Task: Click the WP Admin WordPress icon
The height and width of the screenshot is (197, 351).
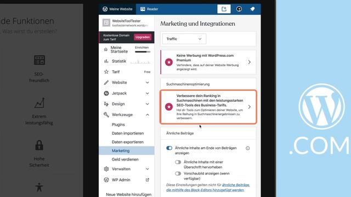Action: [106, 179]
